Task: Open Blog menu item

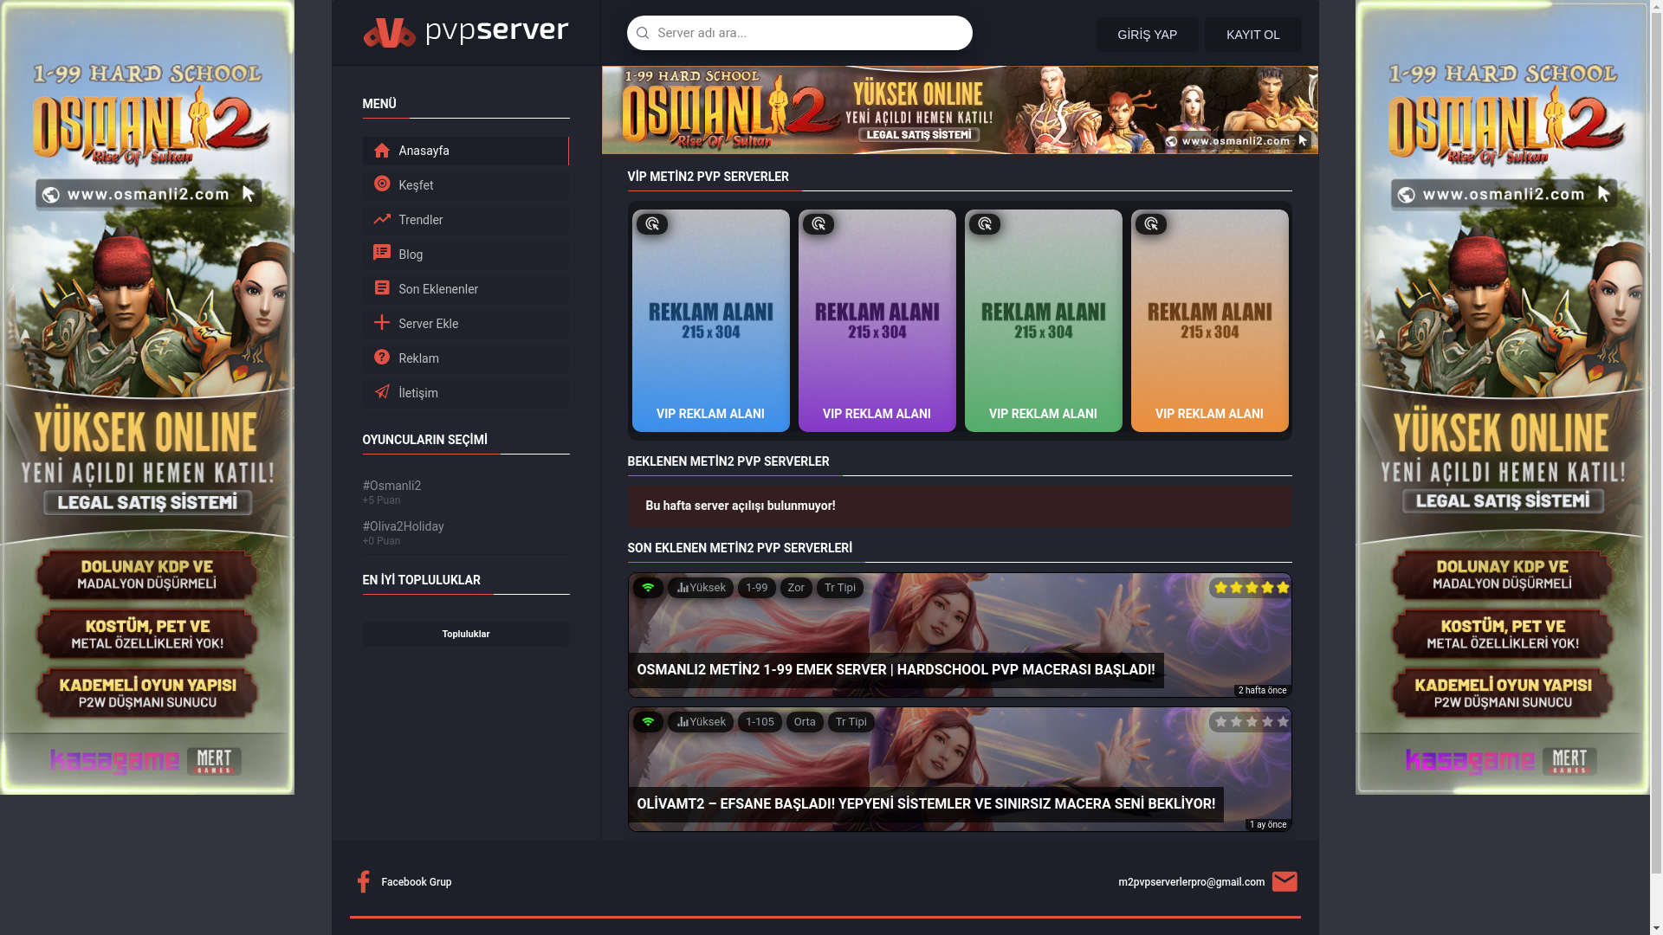Action: (x=465, y=255)
